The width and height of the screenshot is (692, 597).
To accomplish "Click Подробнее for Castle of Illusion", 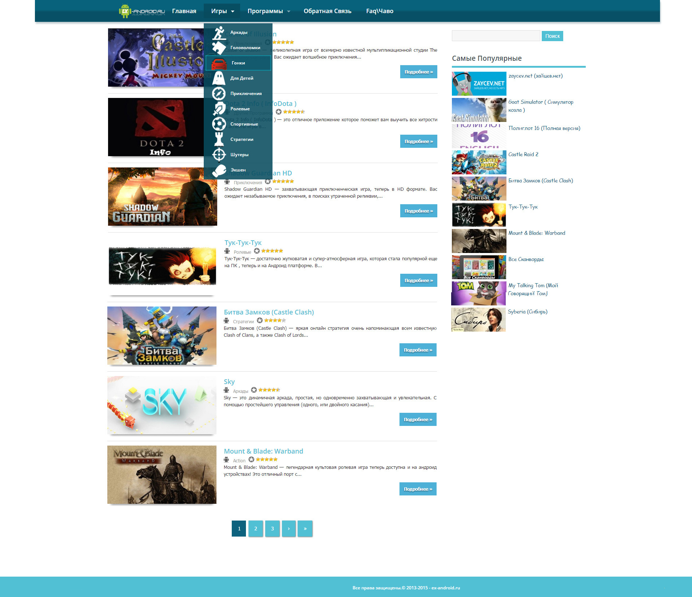I will [419, 72].
